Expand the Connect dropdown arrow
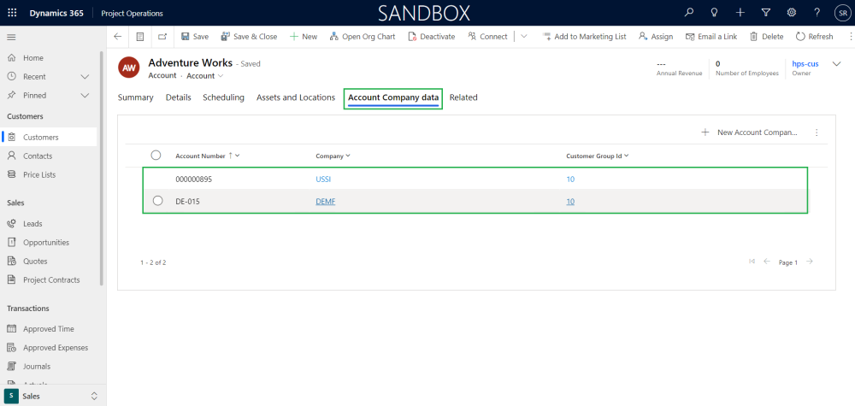This screenshot has height=406, width=855. [524, 37]
